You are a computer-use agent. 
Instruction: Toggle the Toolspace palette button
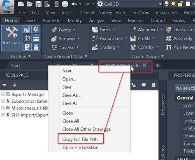tap(12, 38)
